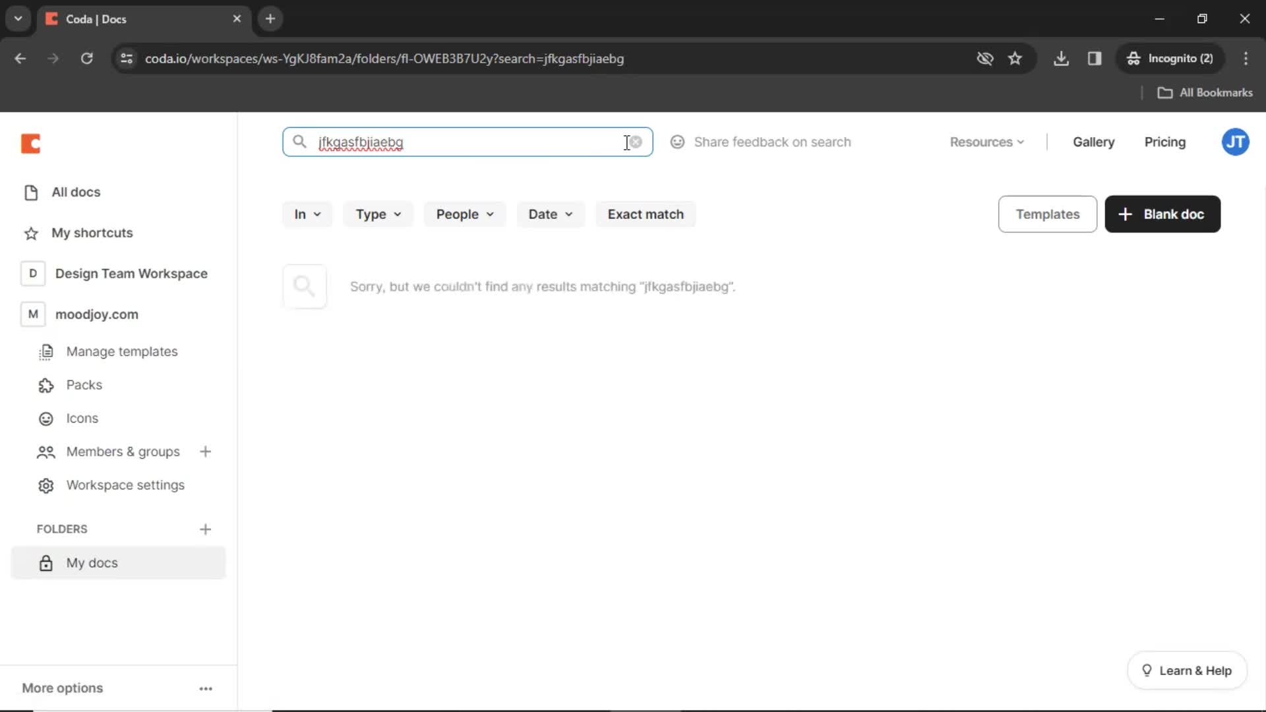Expand the People filter dropdown
Viewport: 1266px width, 712px height.
pos(464,214)
